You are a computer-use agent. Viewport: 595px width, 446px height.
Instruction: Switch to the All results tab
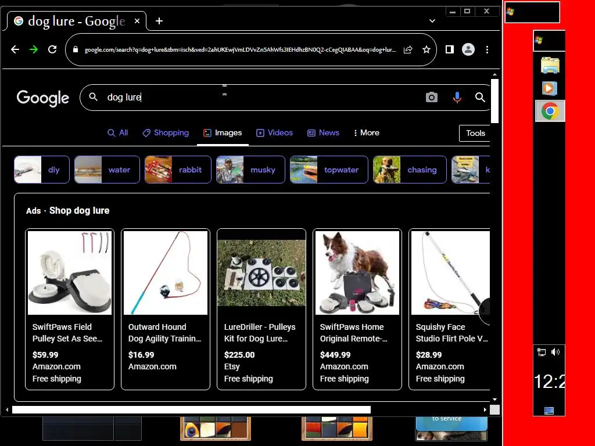117,133
